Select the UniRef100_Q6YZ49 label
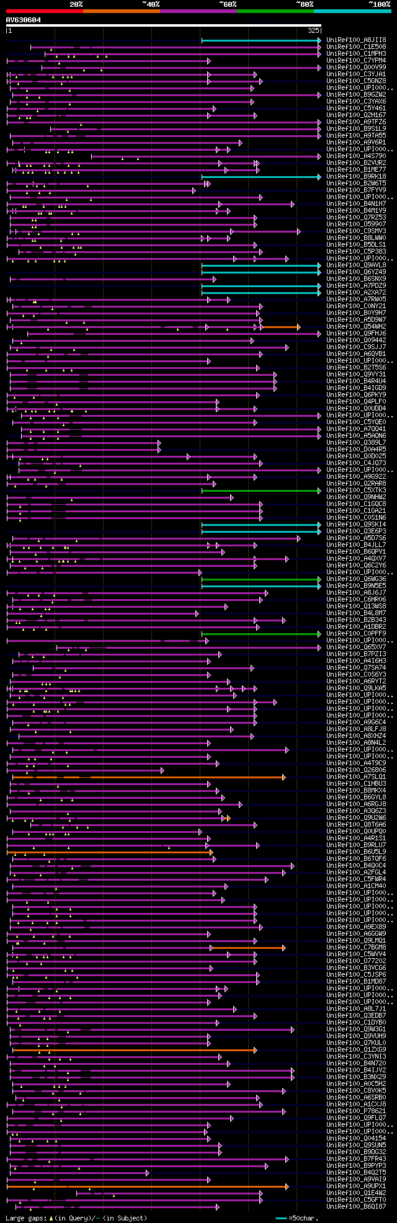This screenshot has width=397, height=1223. pyautogui.click(x=356, y=272)
